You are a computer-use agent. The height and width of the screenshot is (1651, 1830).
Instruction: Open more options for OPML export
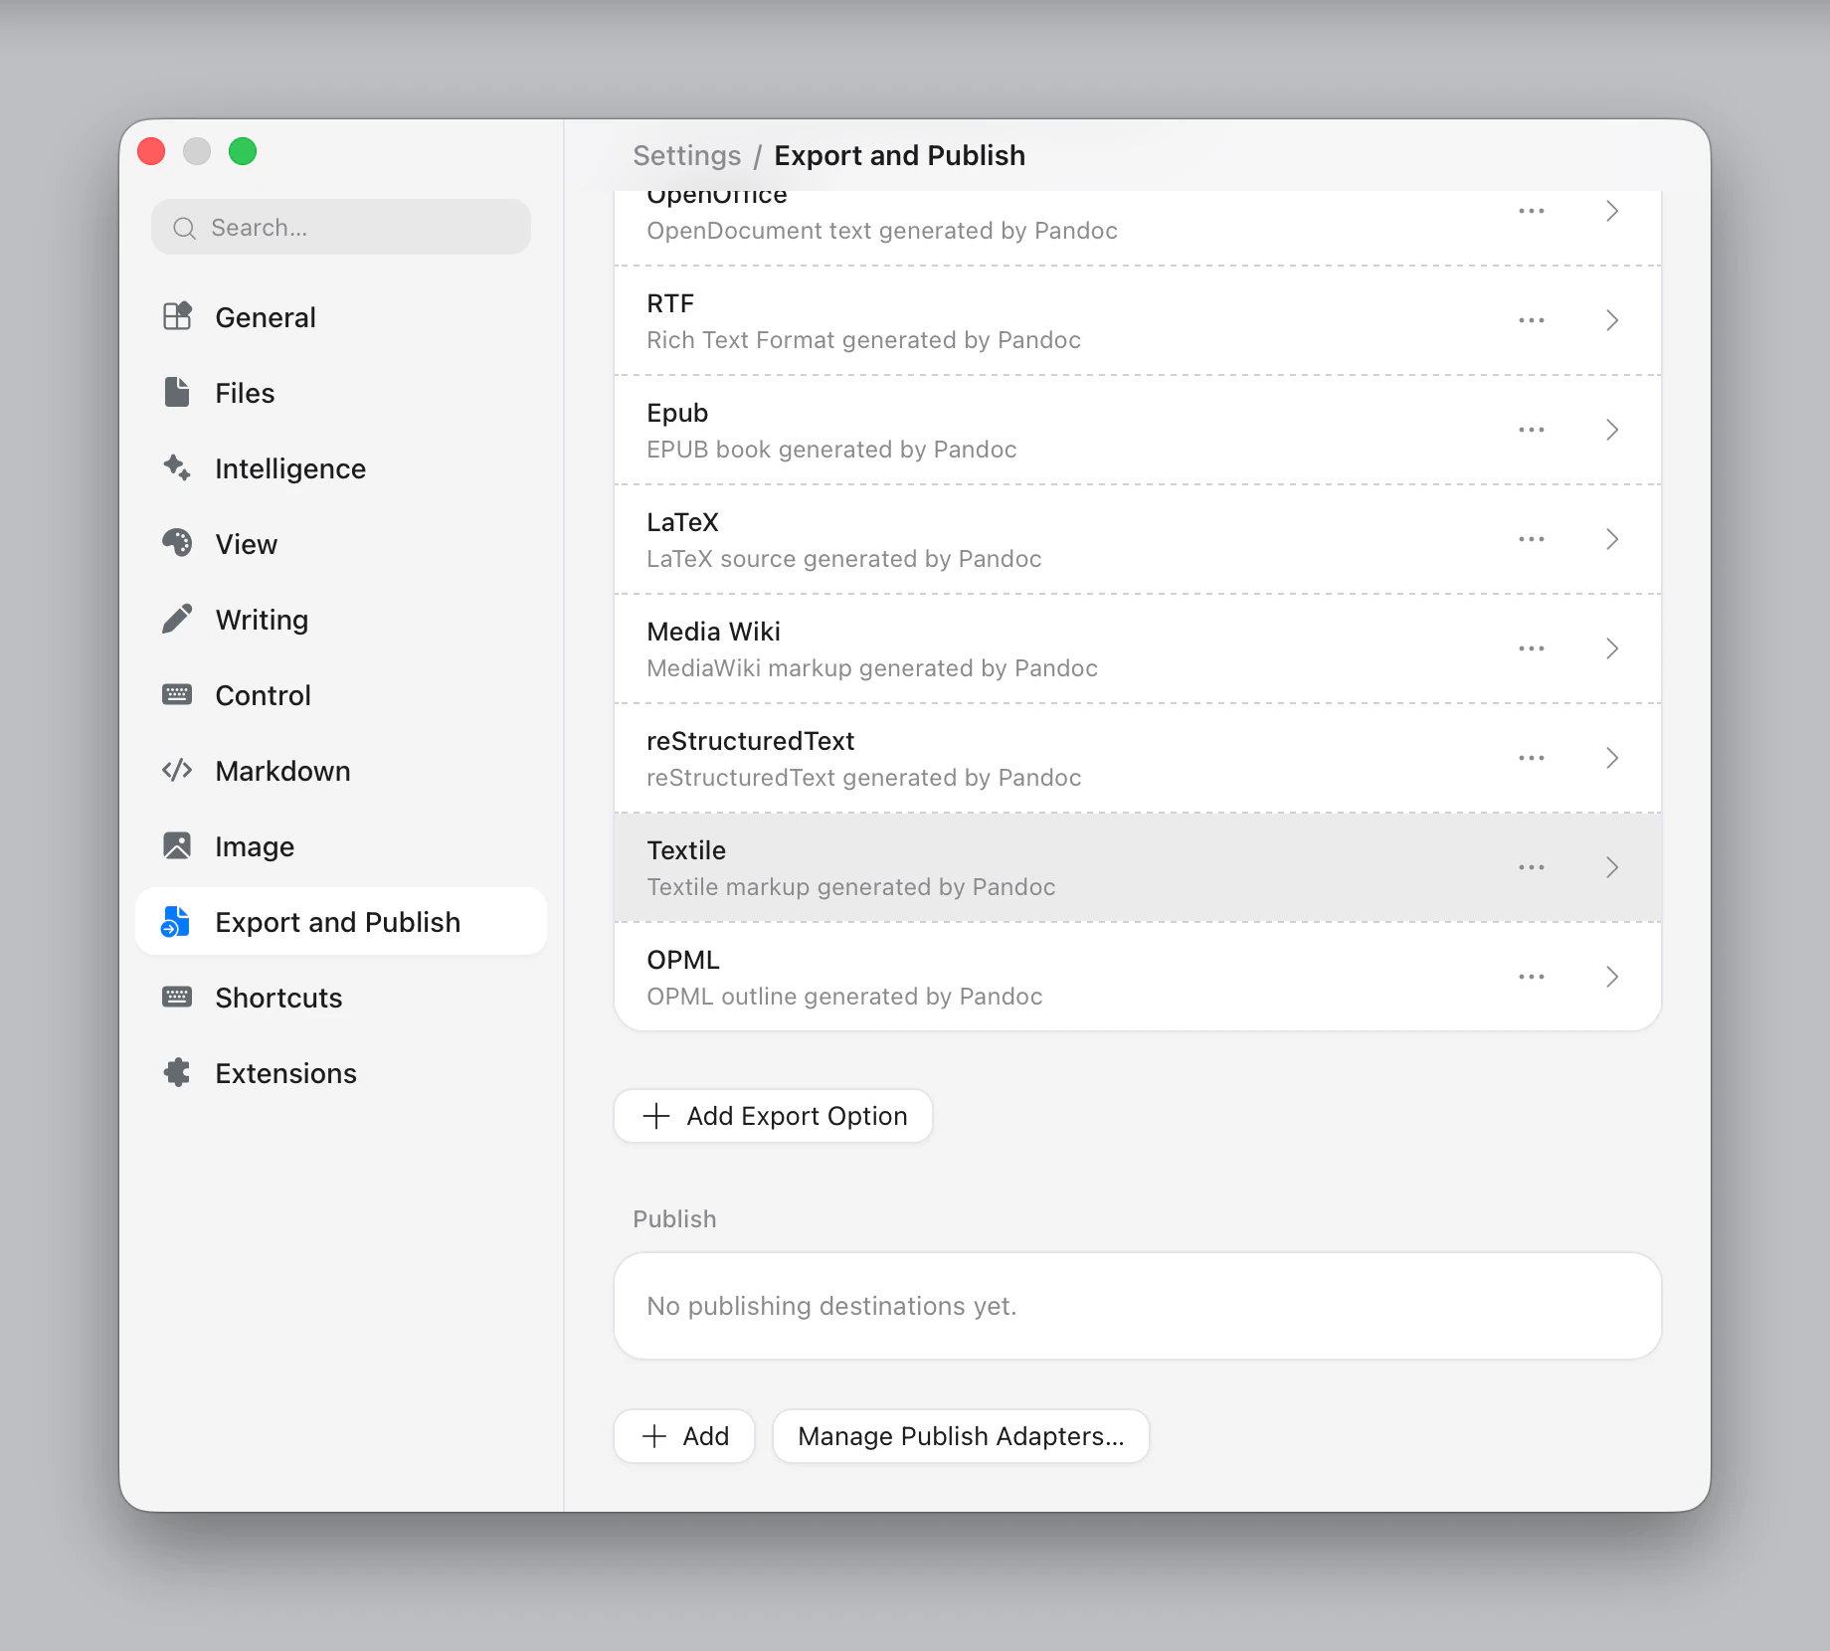click(x=1532, y=977)
